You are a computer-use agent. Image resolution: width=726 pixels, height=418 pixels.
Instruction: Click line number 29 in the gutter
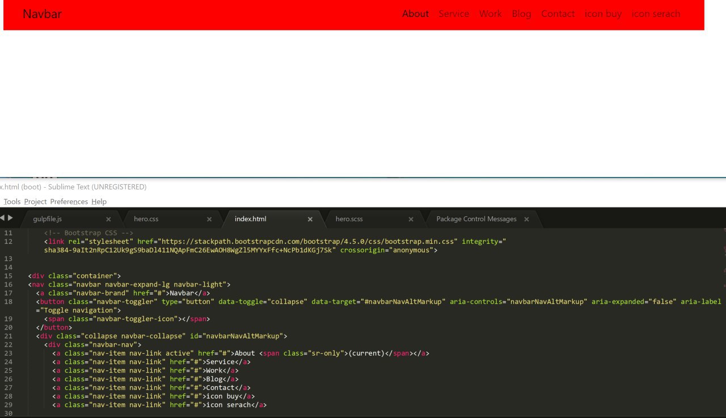8,405
